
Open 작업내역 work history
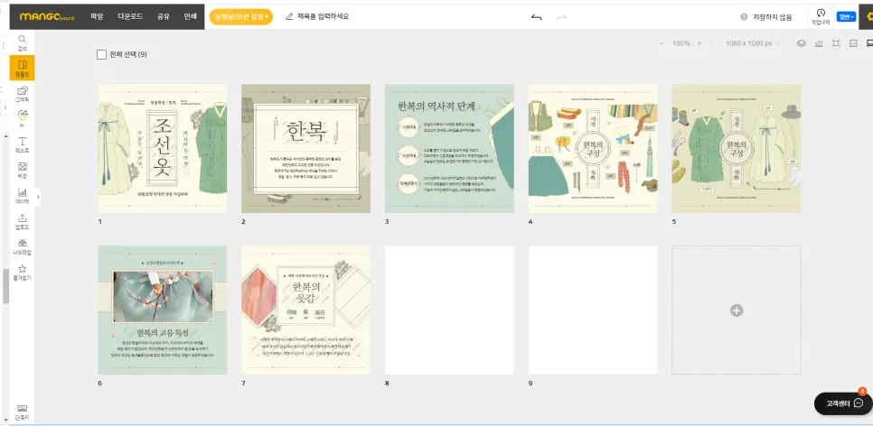click(821, 16)
